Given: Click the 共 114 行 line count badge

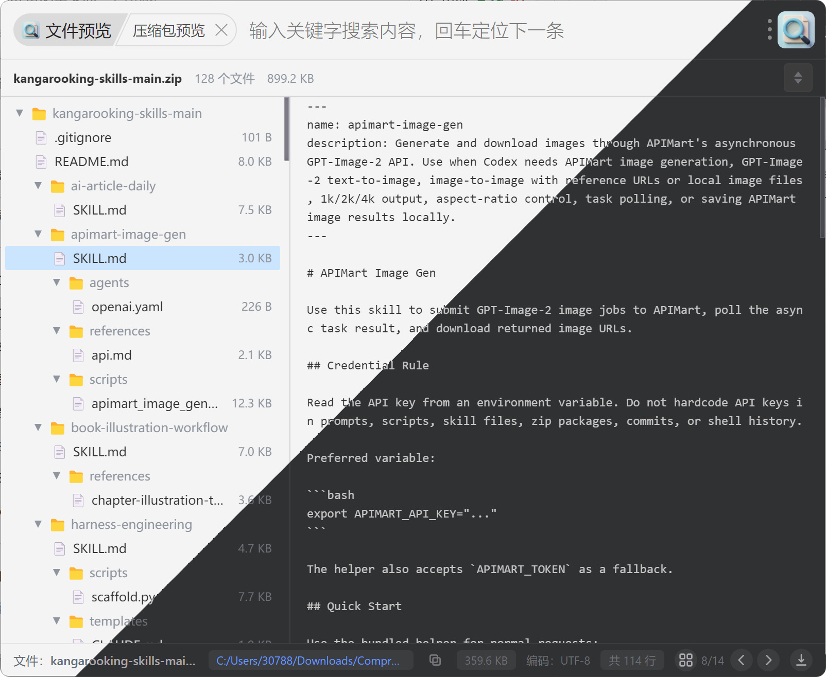Looking at the screenshot, I should 632,661.
